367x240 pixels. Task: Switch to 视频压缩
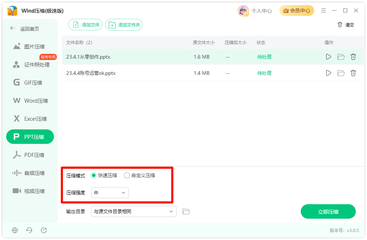pos(30,191)
